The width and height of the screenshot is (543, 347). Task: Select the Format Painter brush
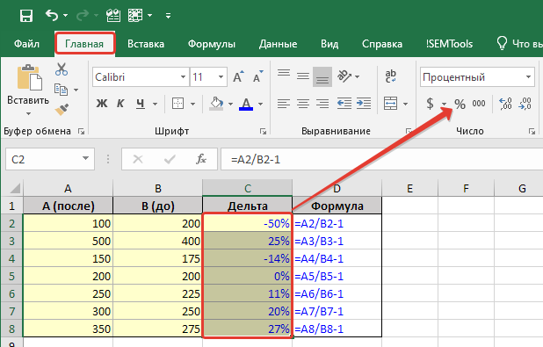pyautogui.click(x=62, y=110)
